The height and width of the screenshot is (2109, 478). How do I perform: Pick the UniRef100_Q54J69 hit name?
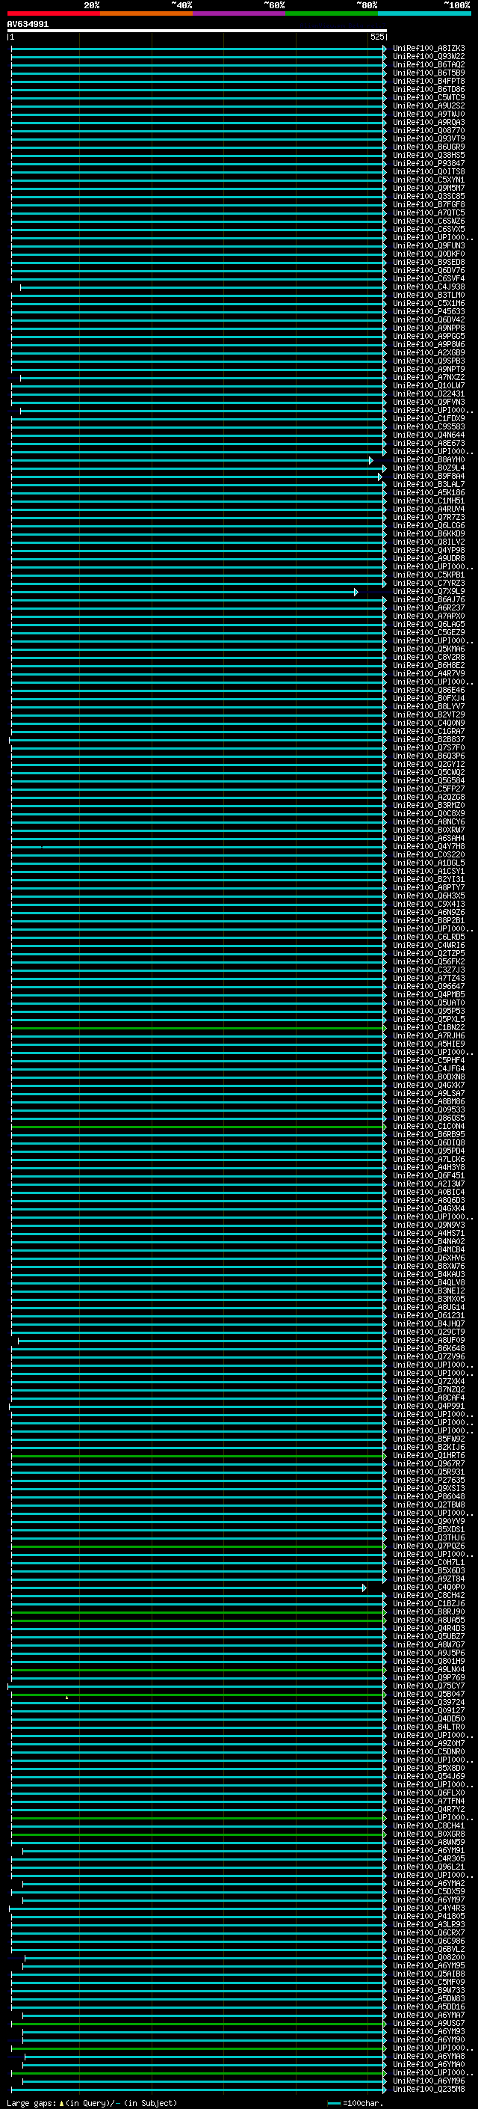click(428, 1777)
